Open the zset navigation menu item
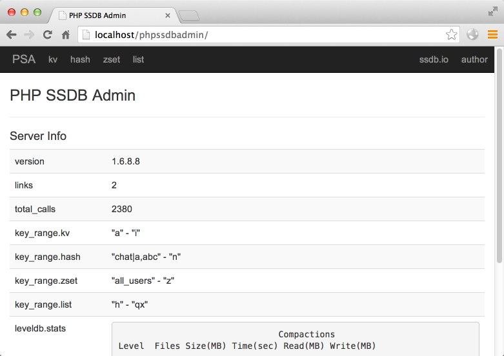Image resolution: width=504 pixels, height=356 pixels. coord(111,59)
